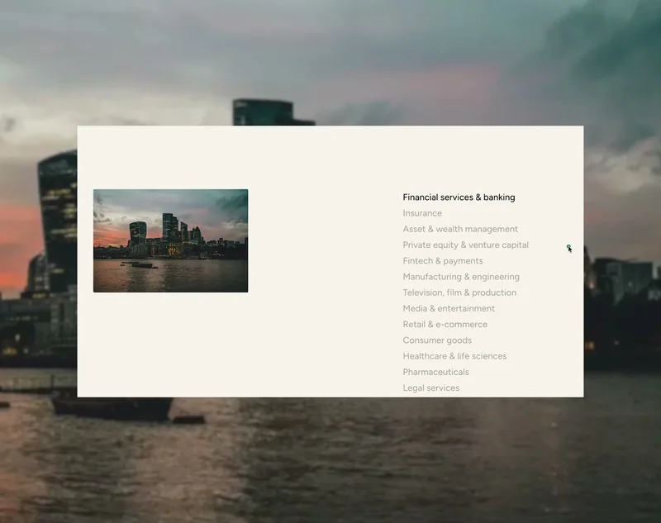The image size is (661, 523).
Task: Pick Television, film & production
Action: coord(459,292)
